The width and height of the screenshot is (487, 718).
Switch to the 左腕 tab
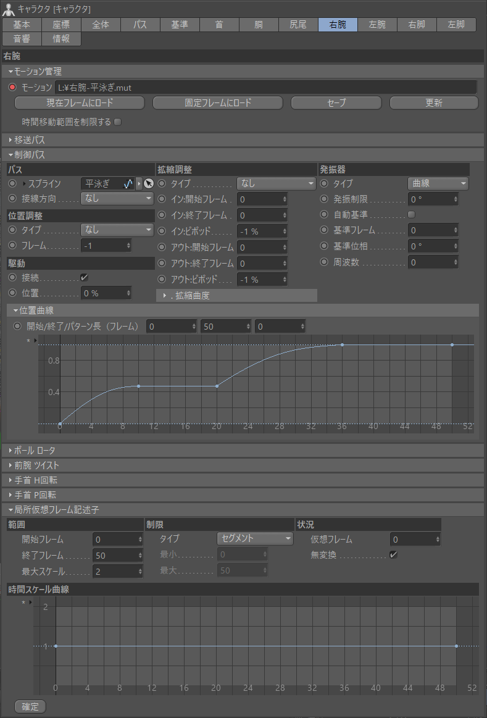point(377,25)
